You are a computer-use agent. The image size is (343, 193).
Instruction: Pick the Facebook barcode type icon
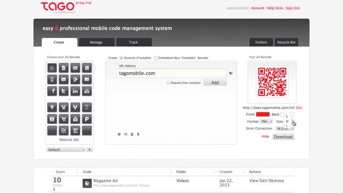coord(52,91)
